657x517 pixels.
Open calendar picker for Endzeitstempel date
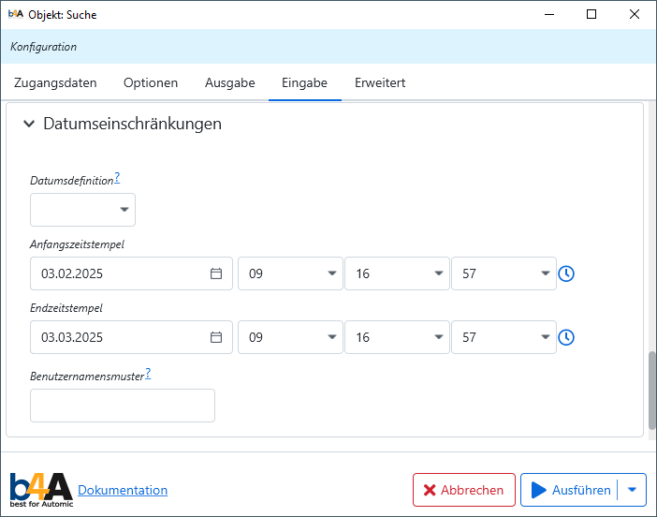coord(216,337)
